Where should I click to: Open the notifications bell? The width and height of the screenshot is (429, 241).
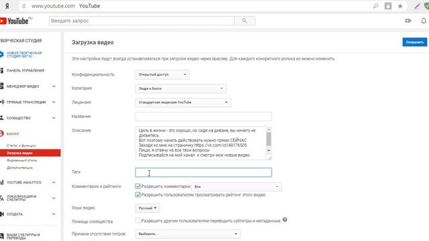pyautogui.click(x=424, y=21)
